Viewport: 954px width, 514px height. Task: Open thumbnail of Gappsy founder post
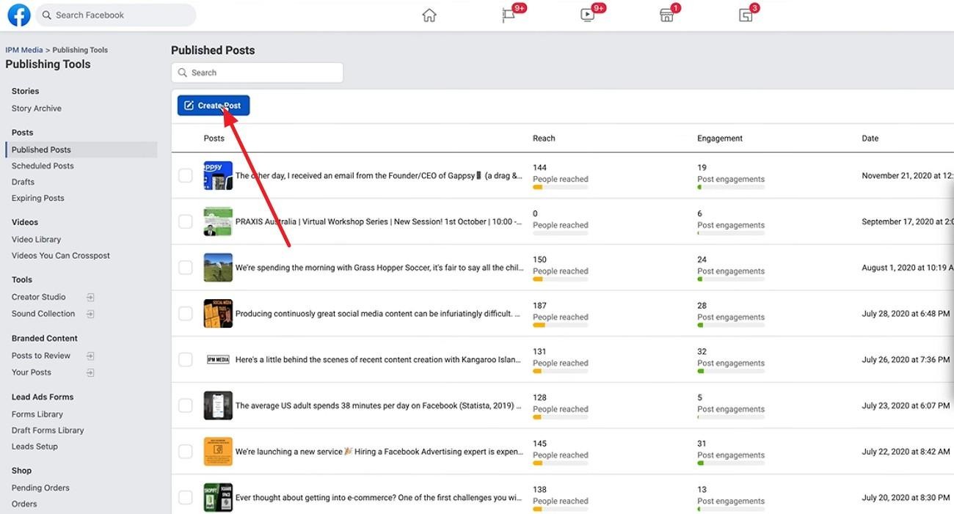click(x=218, y=176)
